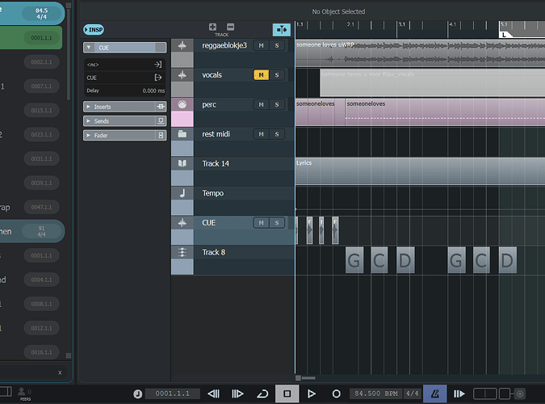Solo the perc track
This screenshot has height=404, width=545.
coord(277,105)
